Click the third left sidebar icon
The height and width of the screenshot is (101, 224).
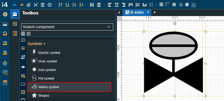click(5, 33)
